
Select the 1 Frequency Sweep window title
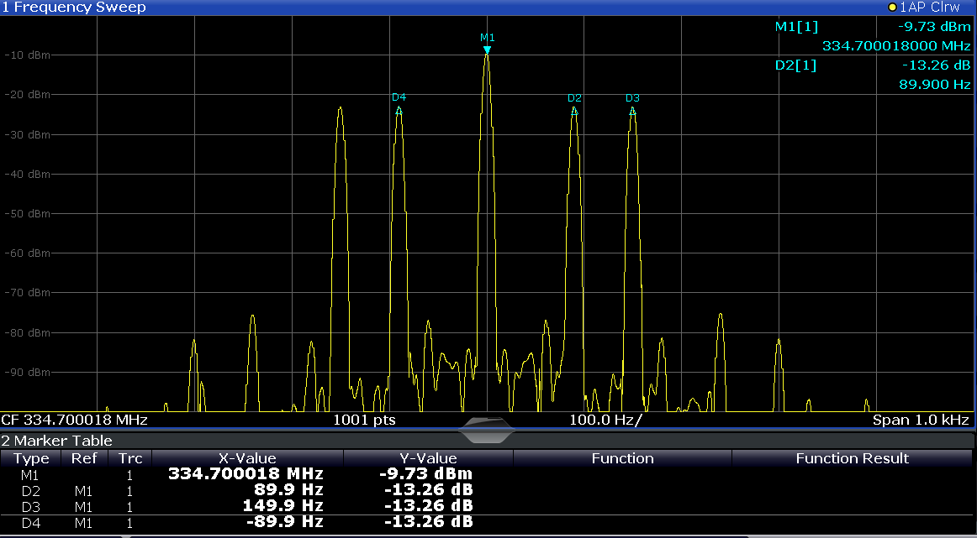click(x=74, y=8)
